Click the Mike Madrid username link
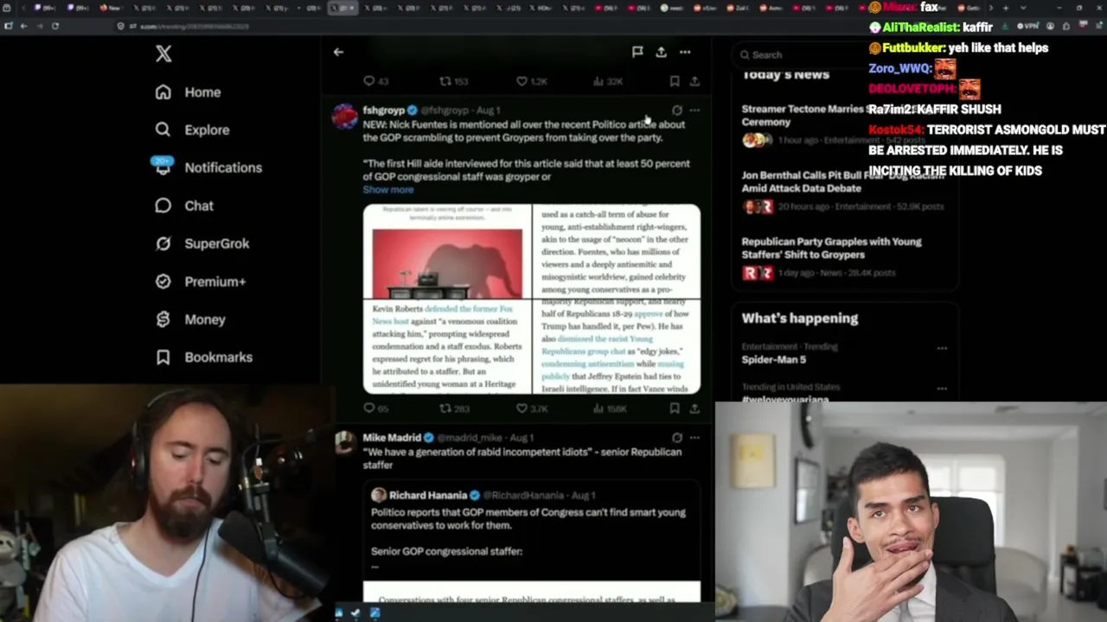This screenshot has width=1107, height=622. coord(392,438)
